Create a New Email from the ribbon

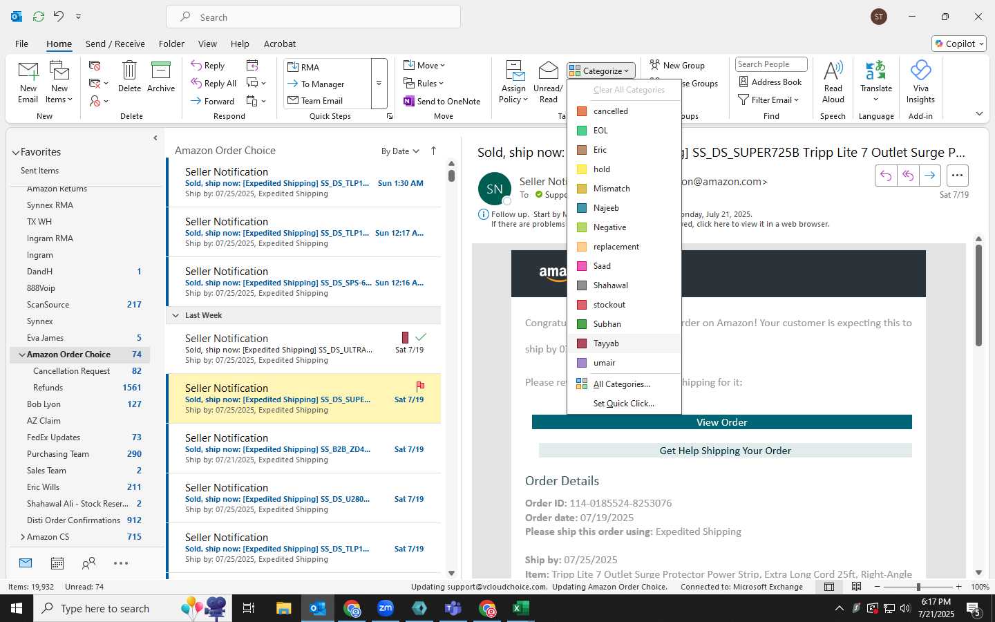(28, 82)
